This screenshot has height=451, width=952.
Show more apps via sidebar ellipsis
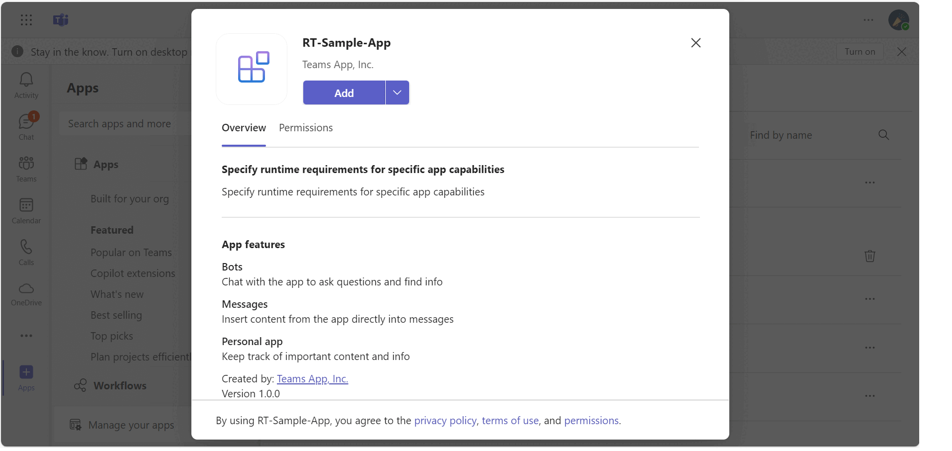26,336
